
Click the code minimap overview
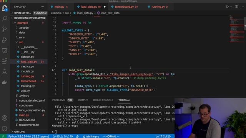click(x=237, y=29)
